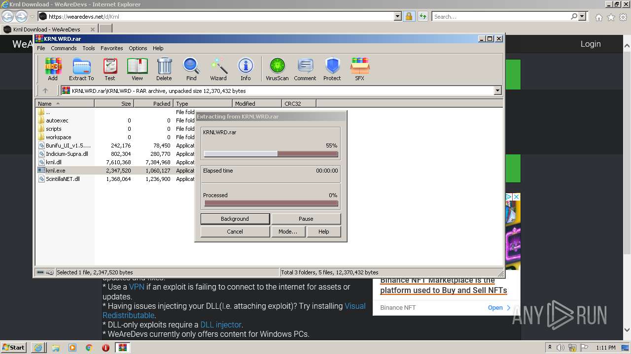
Task: Open the DLL injector link
Action: pos(221,324)
